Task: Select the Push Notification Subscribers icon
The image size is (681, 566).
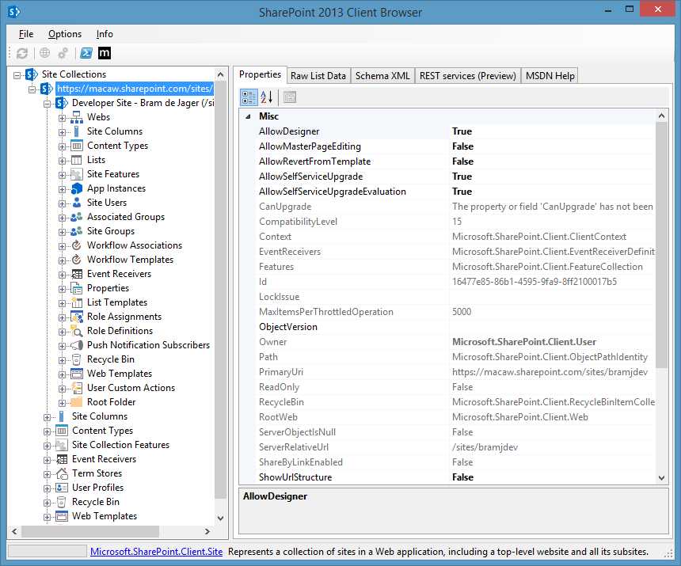Action: (x=77, y=345)
